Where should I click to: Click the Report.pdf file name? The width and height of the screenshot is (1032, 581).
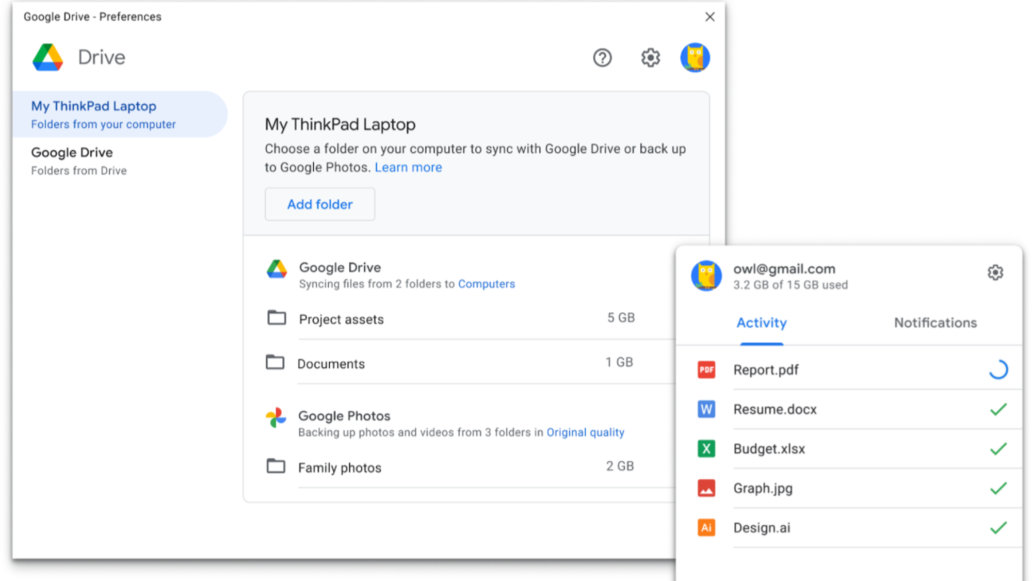point(766,370)
